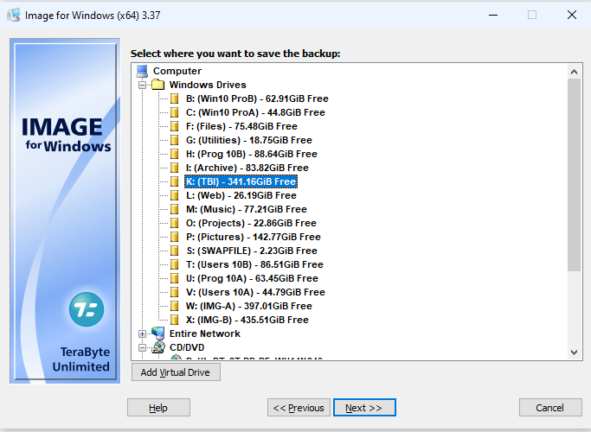This screenshot has height=432, width=591.
Task: Open Help
Action: [x=158, y=408]
